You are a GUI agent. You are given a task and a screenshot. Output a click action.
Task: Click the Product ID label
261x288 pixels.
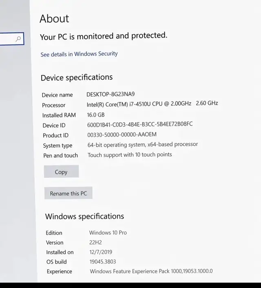55,135
